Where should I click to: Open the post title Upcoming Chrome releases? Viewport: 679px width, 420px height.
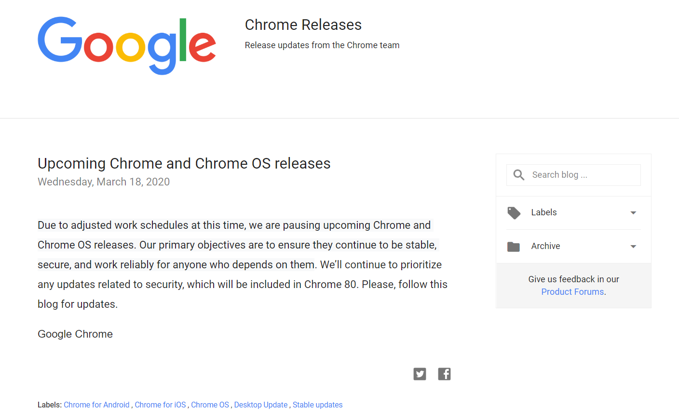(x=184, y=164)
